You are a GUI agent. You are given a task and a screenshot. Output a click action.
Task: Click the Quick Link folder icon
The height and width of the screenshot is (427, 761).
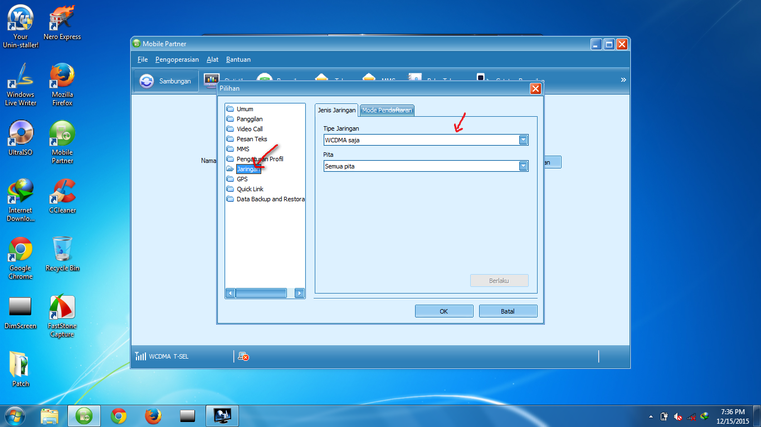[x=230, y=189]
